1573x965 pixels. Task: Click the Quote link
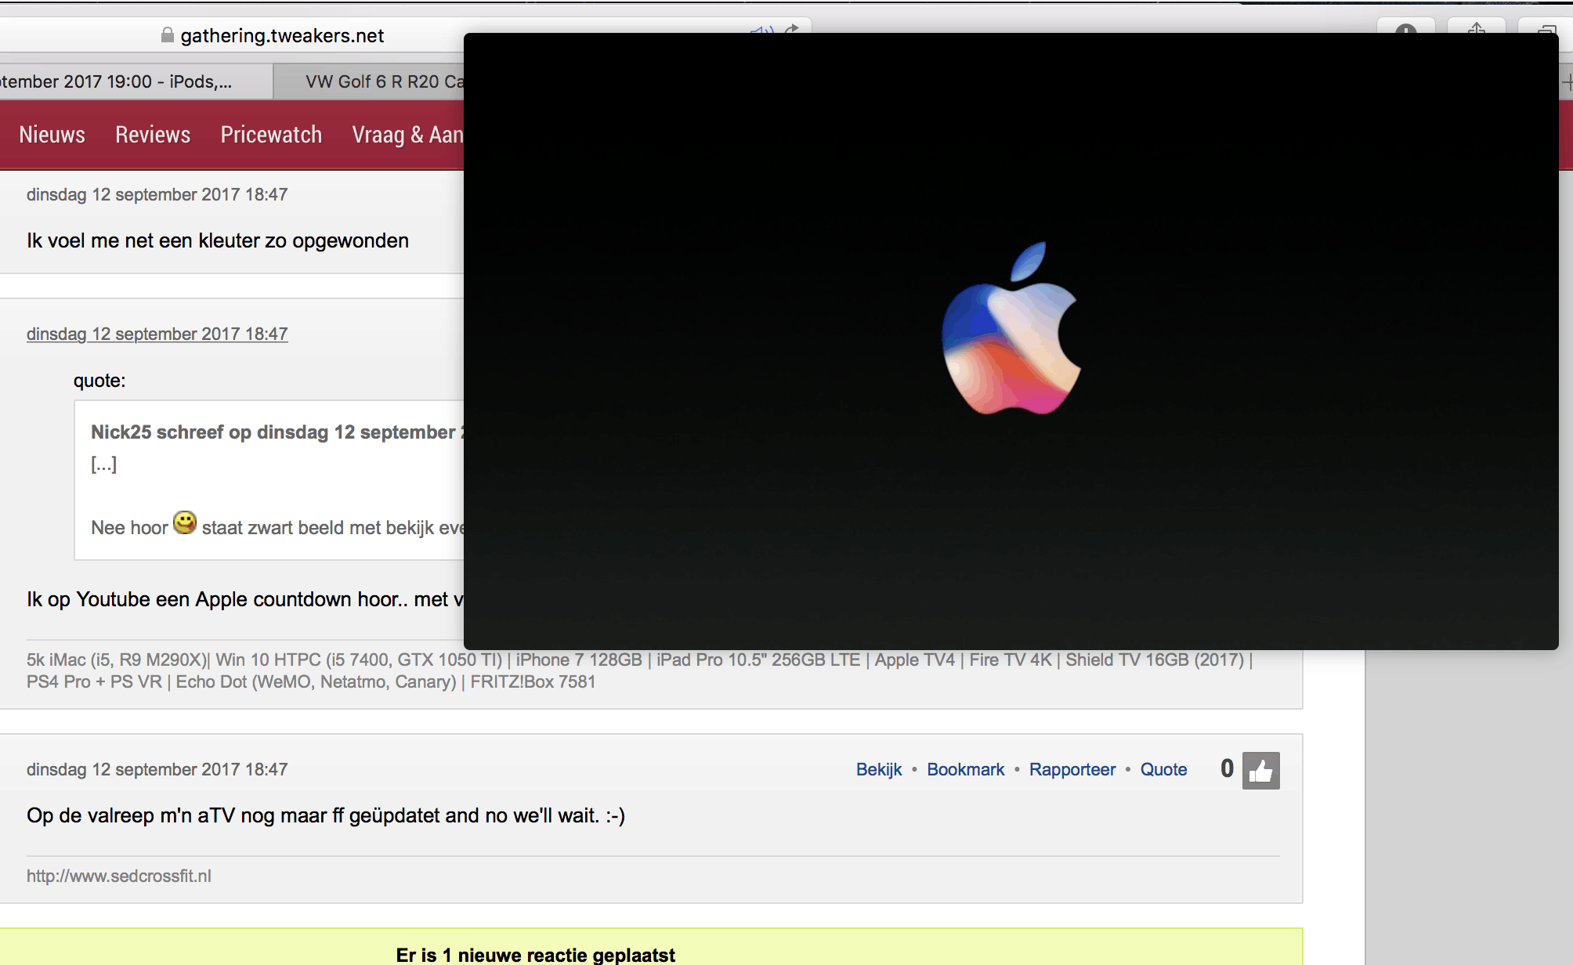[x=1163, y=769]
